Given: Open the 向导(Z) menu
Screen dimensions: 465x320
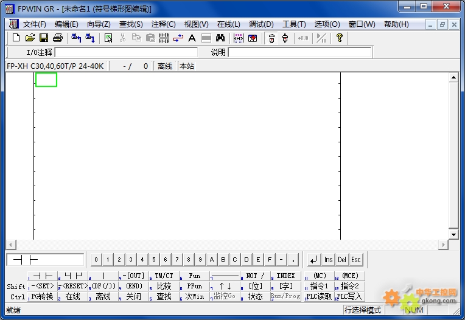Looking at the screenshot, I should 99,24.
